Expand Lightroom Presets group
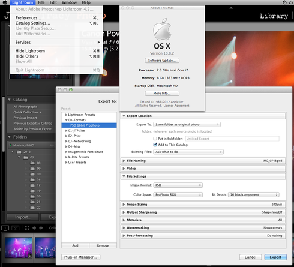 pyautogui.click(x=66, y=115)
